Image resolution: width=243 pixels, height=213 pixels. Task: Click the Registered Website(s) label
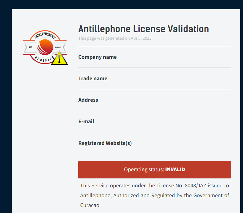point(105,143)
